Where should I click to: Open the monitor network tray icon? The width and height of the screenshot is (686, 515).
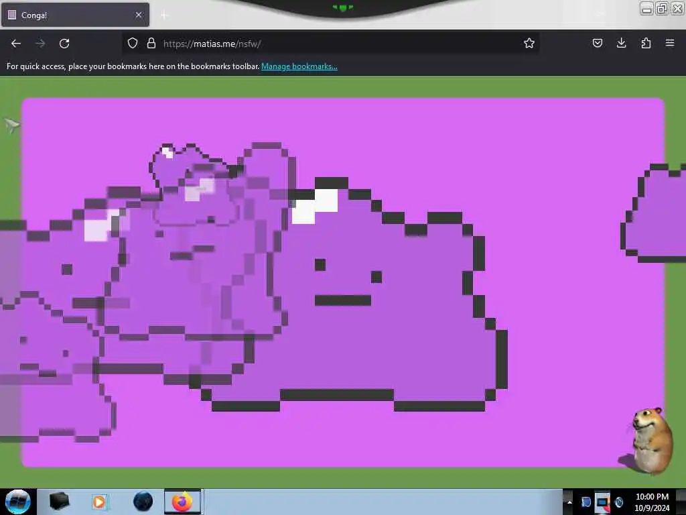click(x=602, y=502)
